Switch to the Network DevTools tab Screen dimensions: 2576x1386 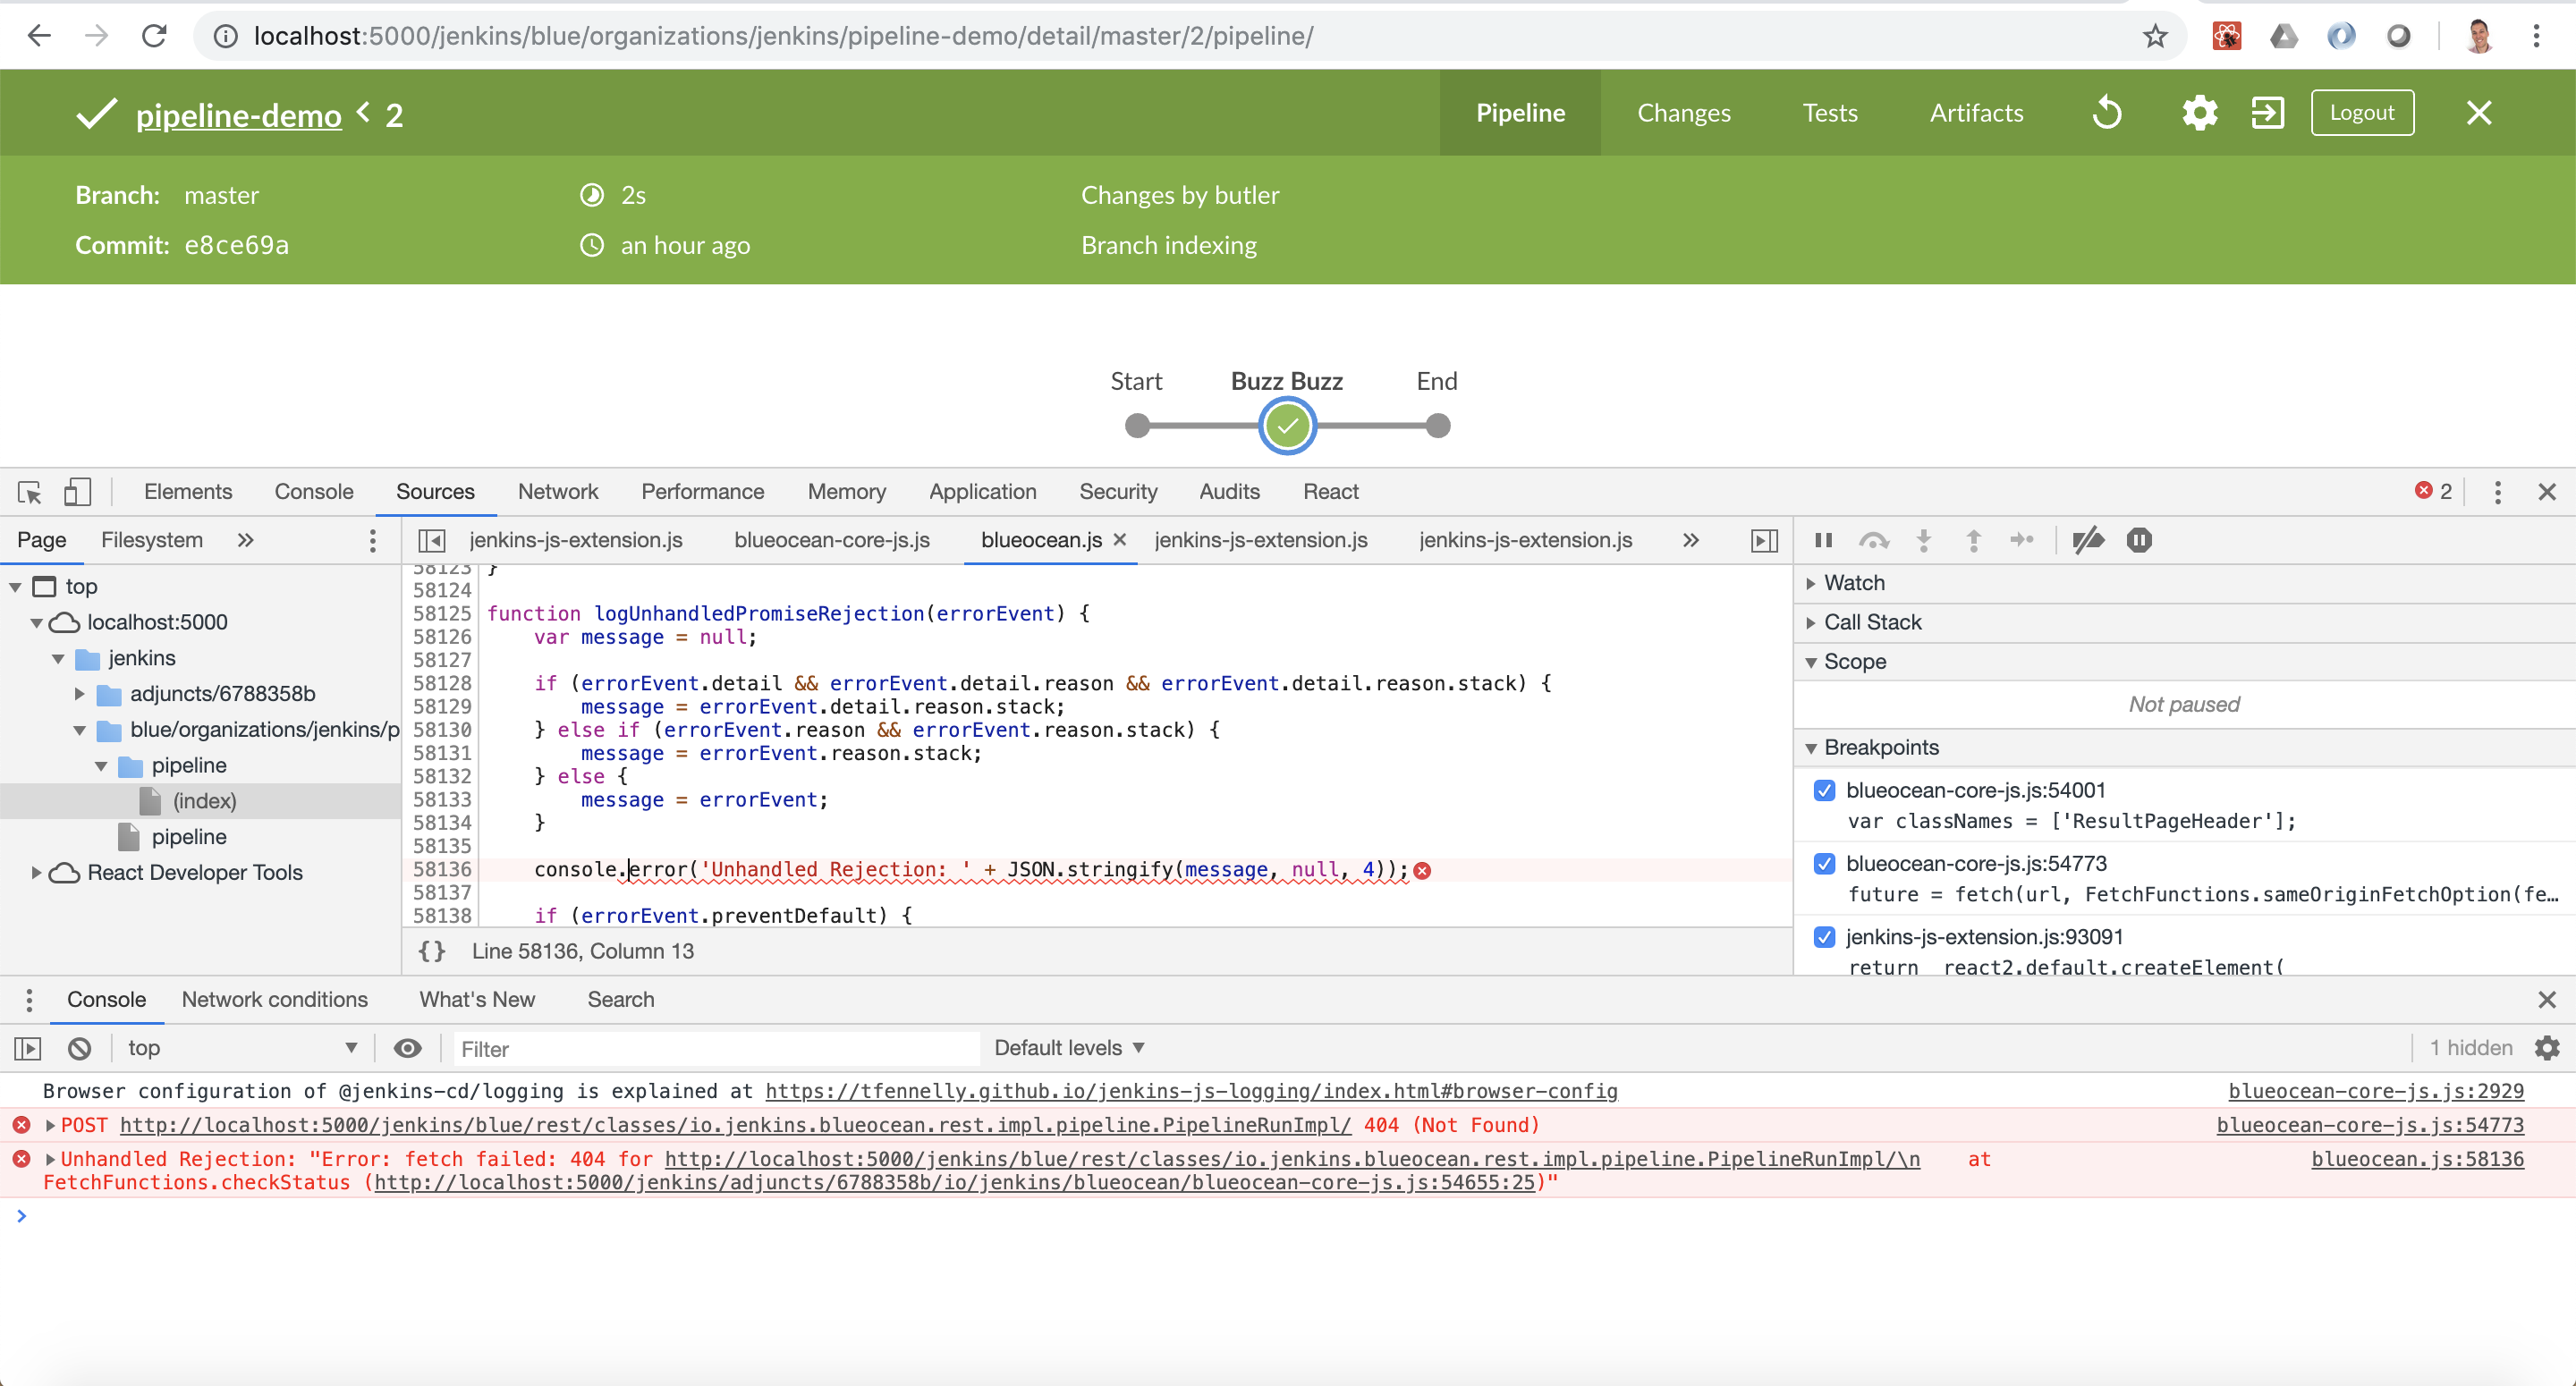pos(557,492)
